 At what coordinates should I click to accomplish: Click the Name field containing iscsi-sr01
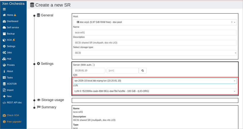(155, 33)
